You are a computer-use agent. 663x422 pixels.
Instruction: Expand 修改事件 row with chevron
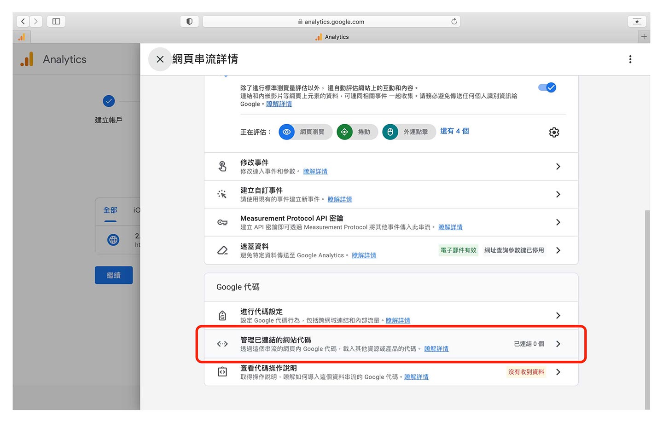point(558,167)
